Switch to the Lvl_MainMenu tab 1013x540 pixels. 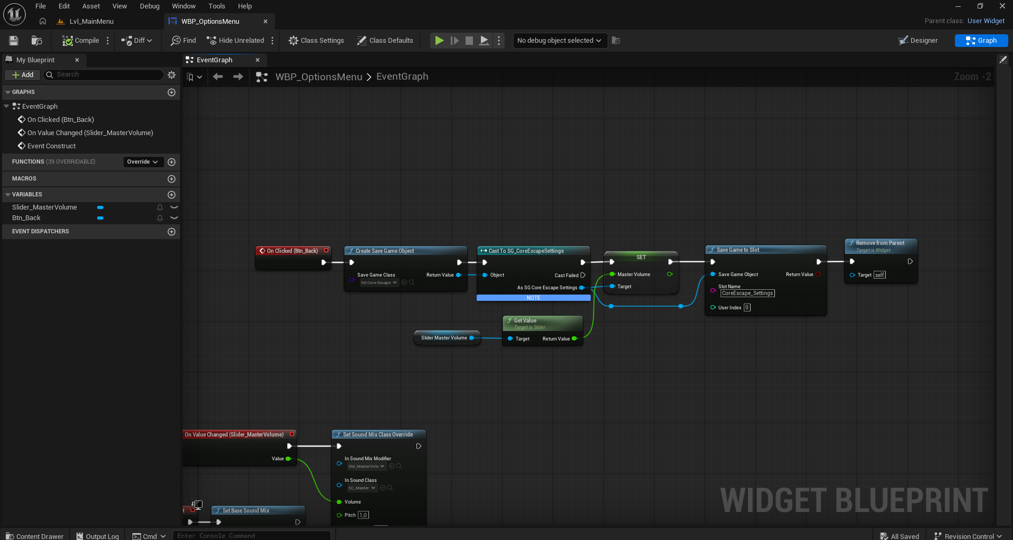click(x=91, y=22)
